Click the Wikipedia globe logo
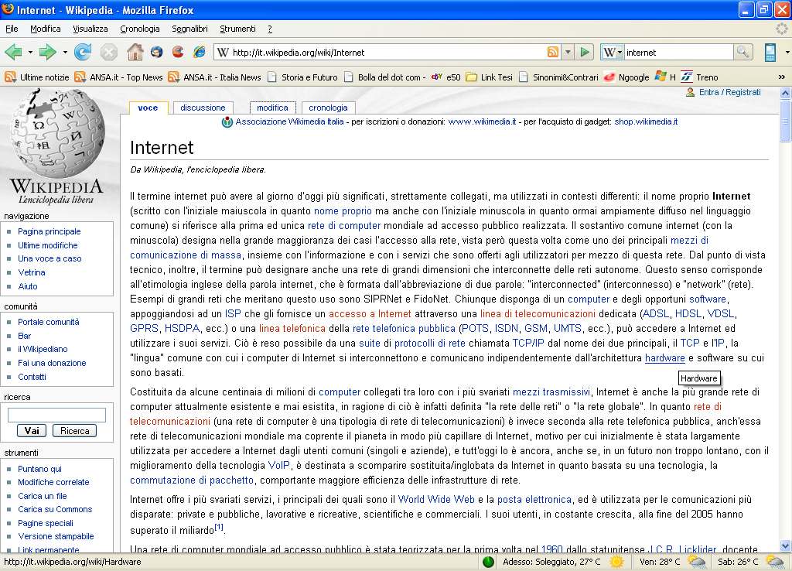Screen dimensions: 792x571 (57, 133)
